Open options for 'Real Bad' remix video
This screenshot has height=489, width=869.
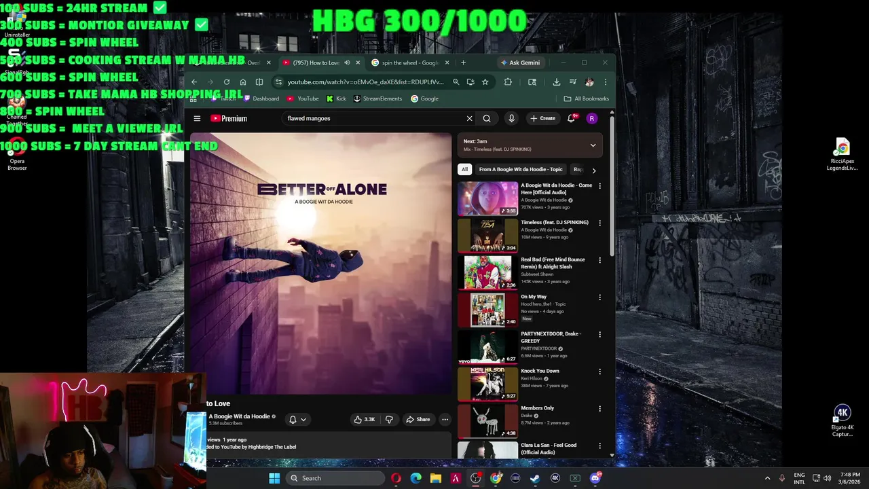click(x=599, y=260)
